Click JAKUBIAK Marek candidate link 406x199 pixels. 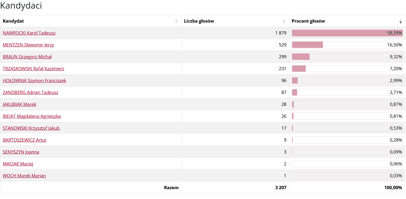pyautogui.click(x=19, y=104)
